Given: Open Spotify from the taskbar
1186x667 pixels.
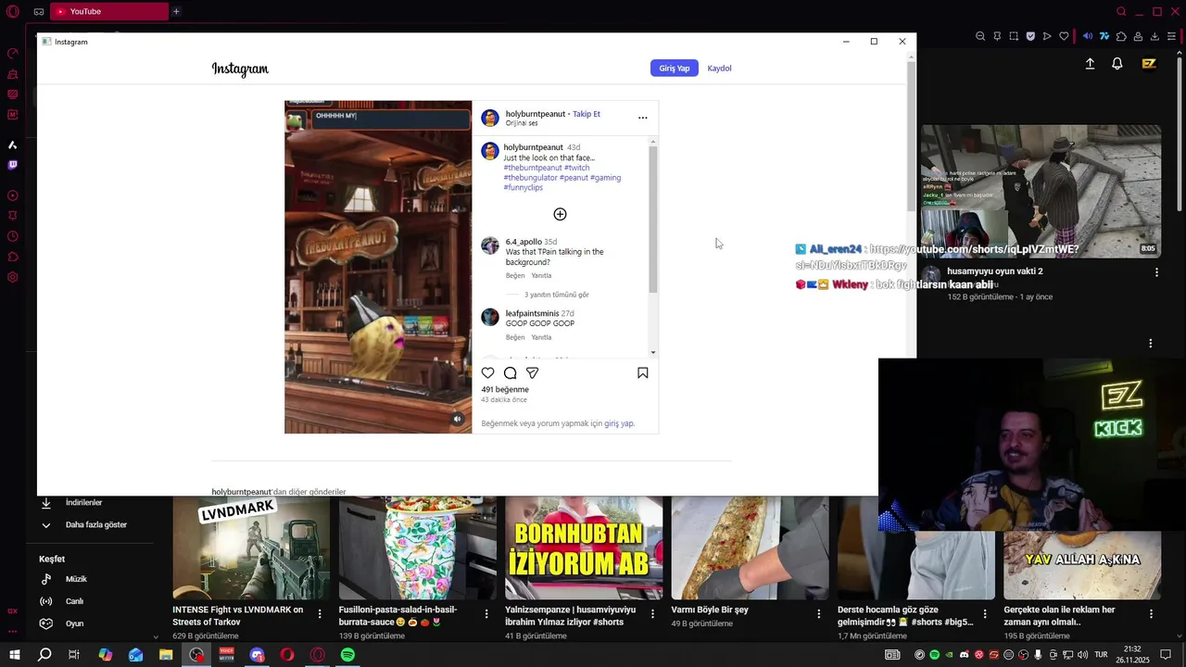Looking at the screenshot, I should 347,655.
